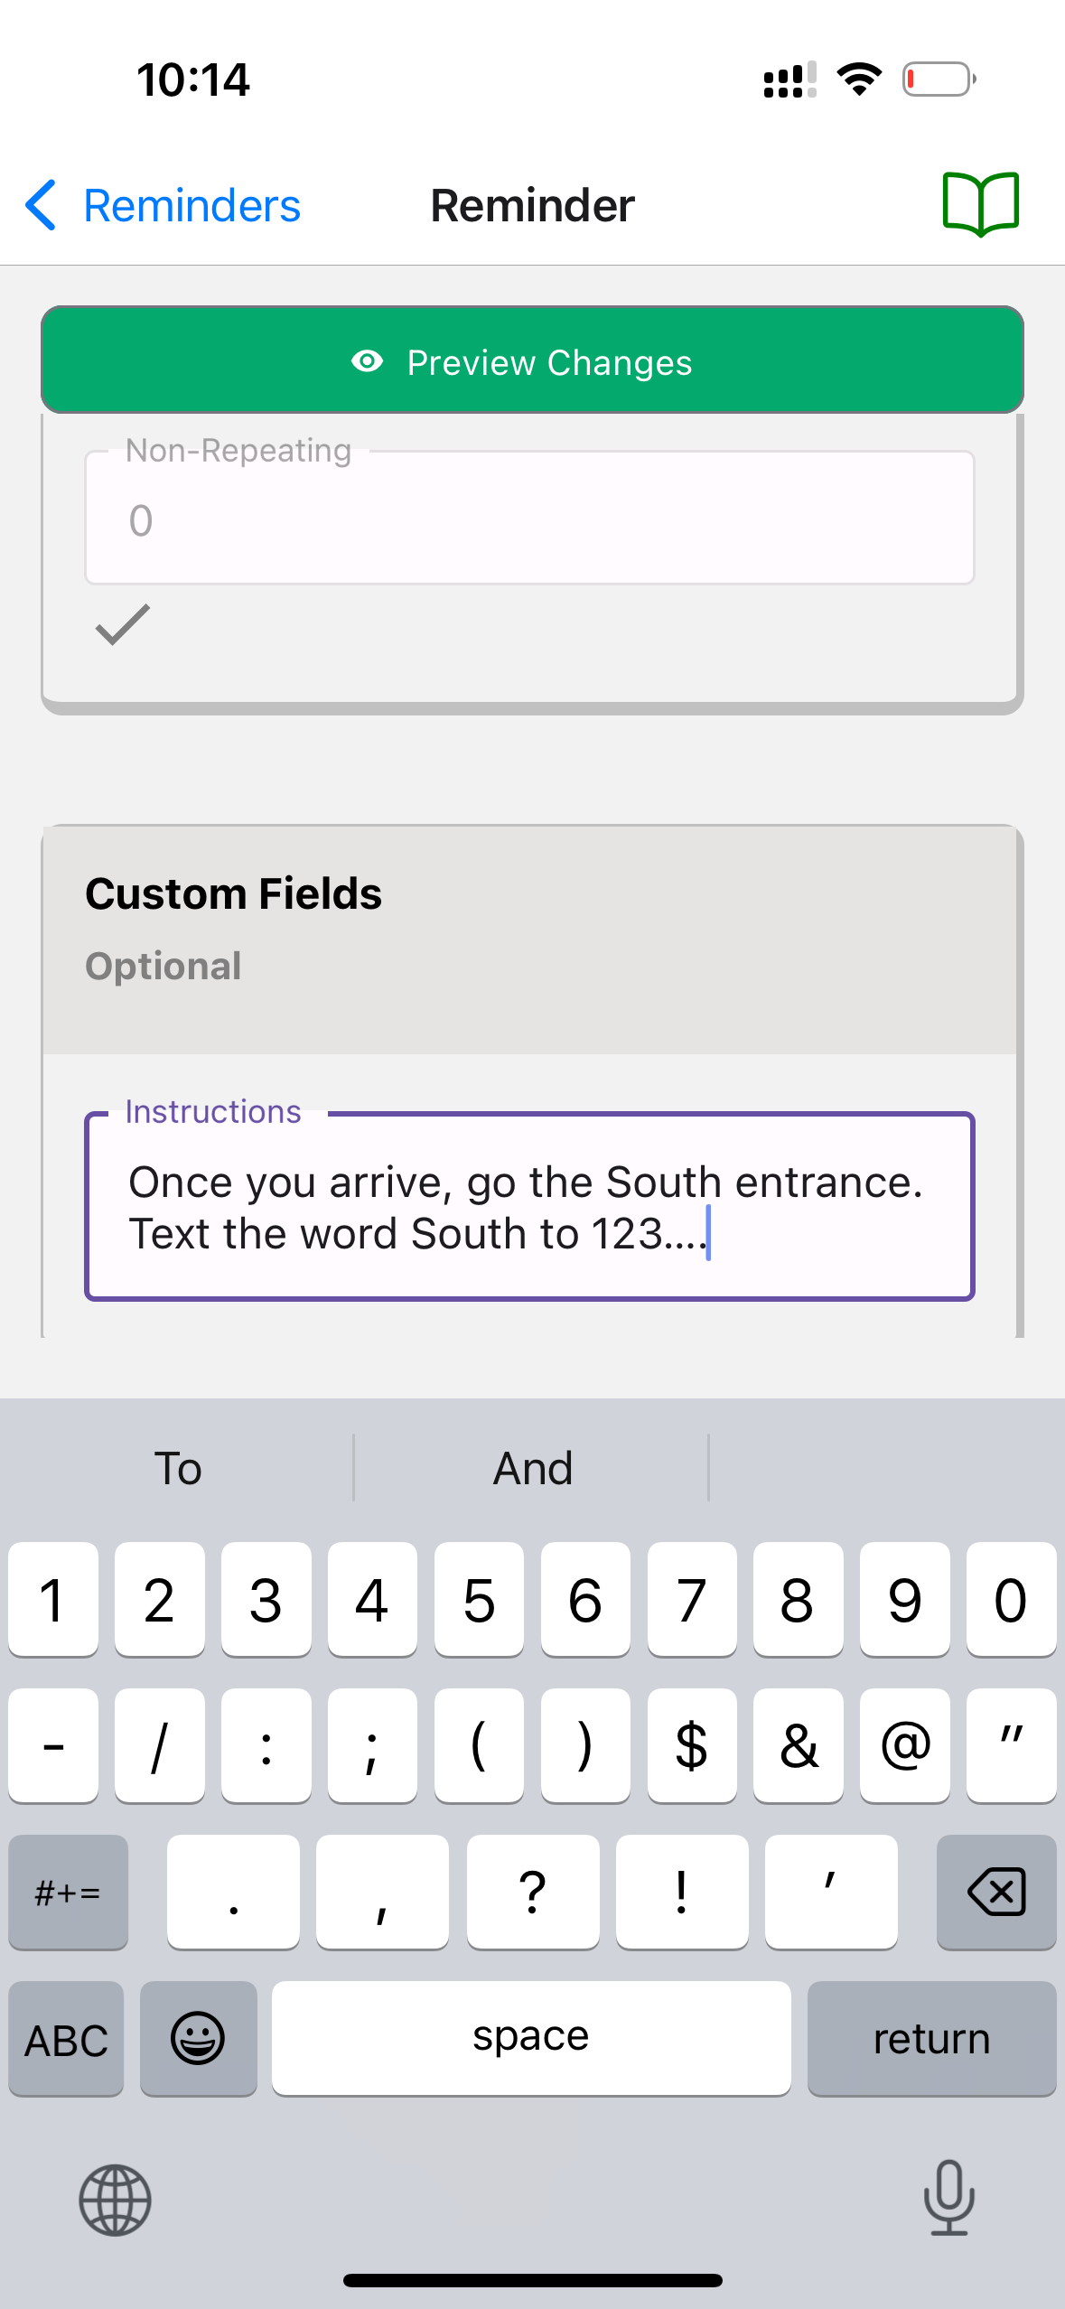The width and height of the screenshot is (1065, 2309).
Task: Open the emoji keyboard
Action: coord(198,2038)
